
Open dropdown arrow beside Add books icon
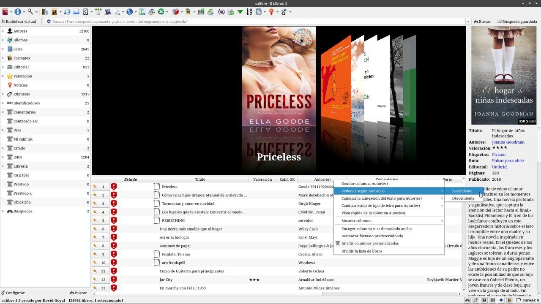click(11, 12)
